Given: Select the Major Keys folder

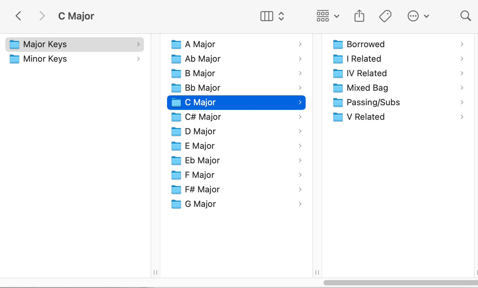Looking at the screenshot, I should pyautogui.click(x=45, y=44).
